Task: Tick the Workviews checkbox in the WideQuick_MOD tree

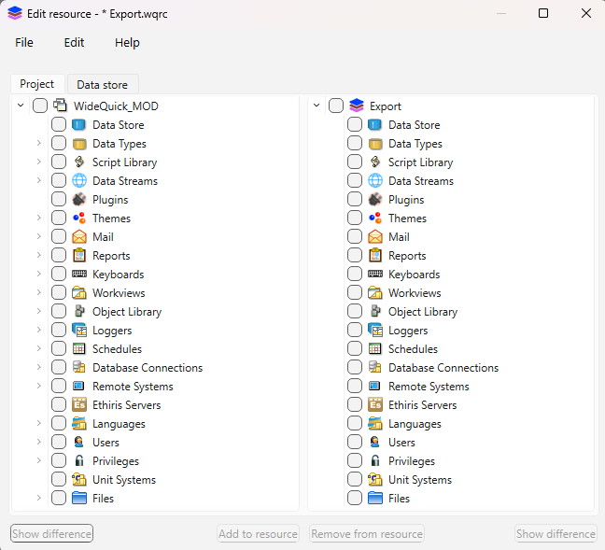Action: 59,292
